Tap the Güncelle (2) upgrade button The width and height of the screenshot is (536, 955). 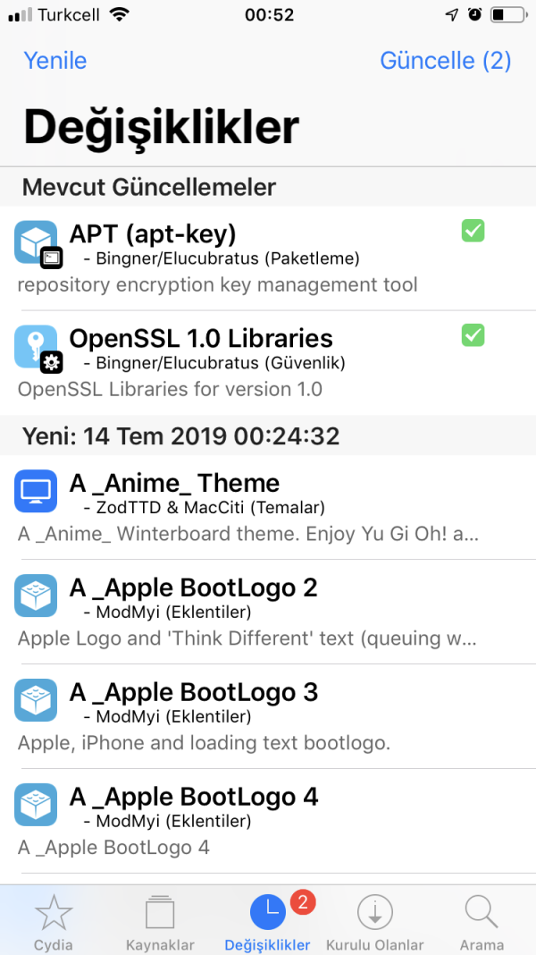(x=445, y=61)
